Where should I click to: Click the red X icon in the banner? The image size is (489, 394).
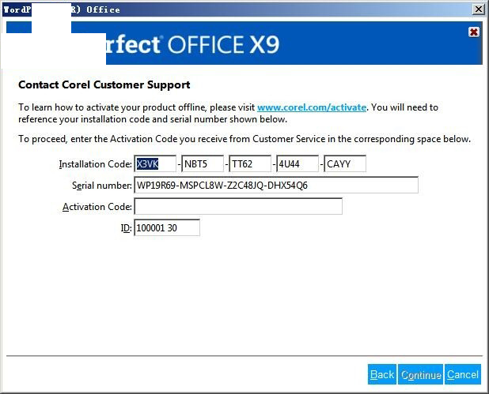pos(474,32)
